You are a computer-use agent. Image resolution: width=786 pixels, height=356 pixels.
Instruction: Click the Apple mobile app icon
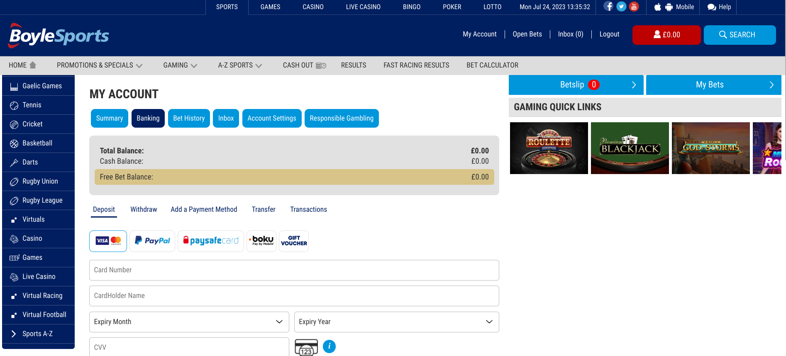tap(658, 7)
